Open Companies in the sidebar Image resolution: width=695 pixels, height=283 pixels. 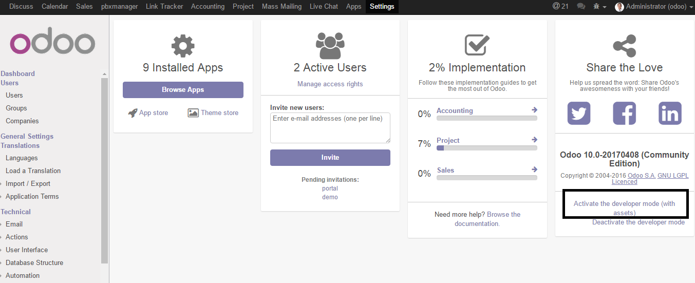coord(22,121)
